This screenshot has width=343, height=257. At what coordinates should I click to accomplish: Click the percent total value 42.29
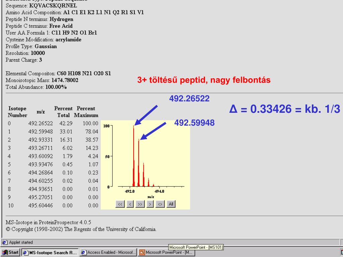(66, 123)
